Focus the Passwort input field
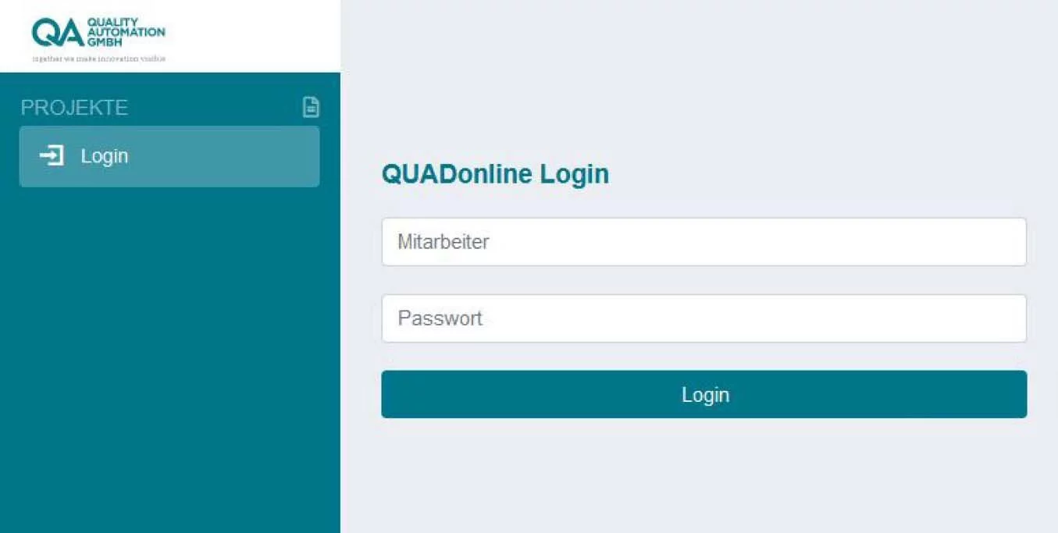This screenshot has width=1058, height=533. pyautogui.click(x=704, y=318)
